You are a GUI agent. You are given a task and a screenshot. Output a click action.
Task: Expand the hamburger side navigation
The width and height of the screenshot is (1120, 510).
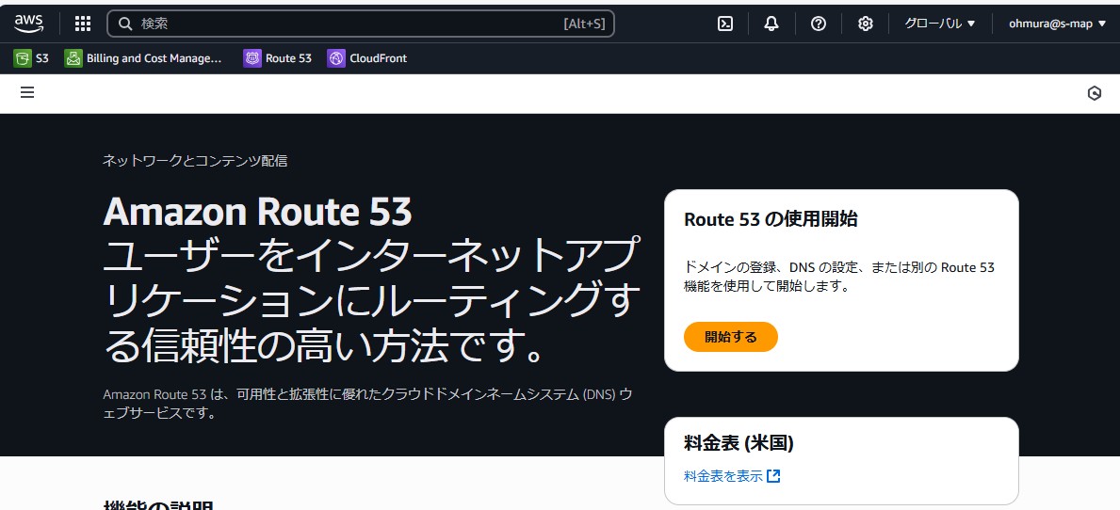coord(27,93)
